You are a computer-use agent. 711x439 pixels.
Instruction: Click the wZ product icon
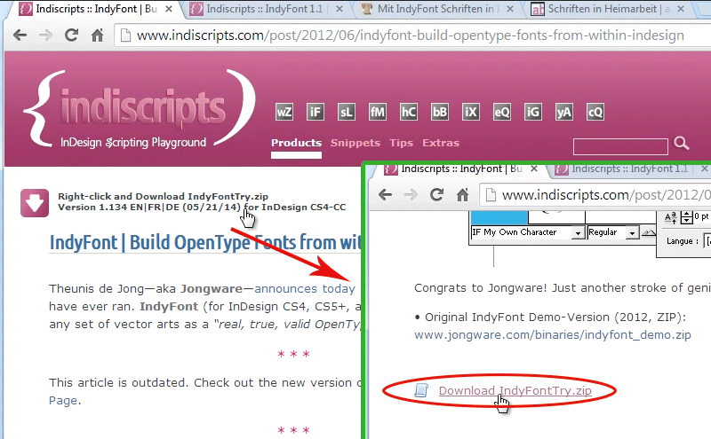284,112
